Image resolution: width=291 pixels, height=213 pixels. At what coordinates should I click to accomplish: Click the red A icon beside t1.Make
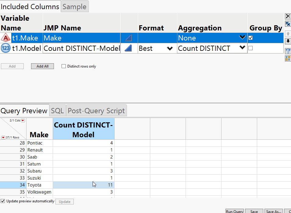pyautogui.click(x=6, y=38)
